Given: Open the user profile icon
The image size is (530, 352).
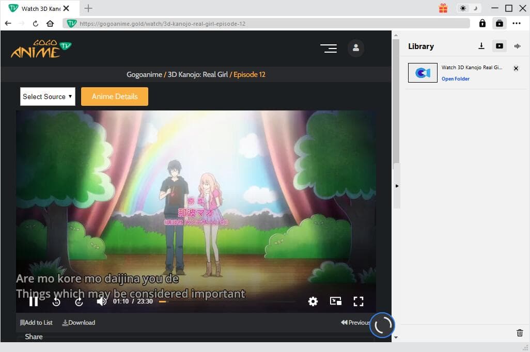Looking at the screenshot, I should (356, 48).
